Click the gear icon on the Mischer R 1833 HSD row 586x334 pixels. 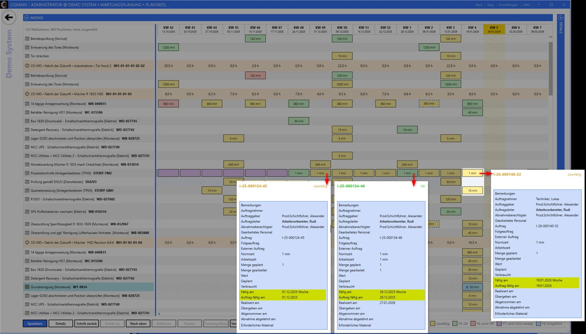coord(27,94)
